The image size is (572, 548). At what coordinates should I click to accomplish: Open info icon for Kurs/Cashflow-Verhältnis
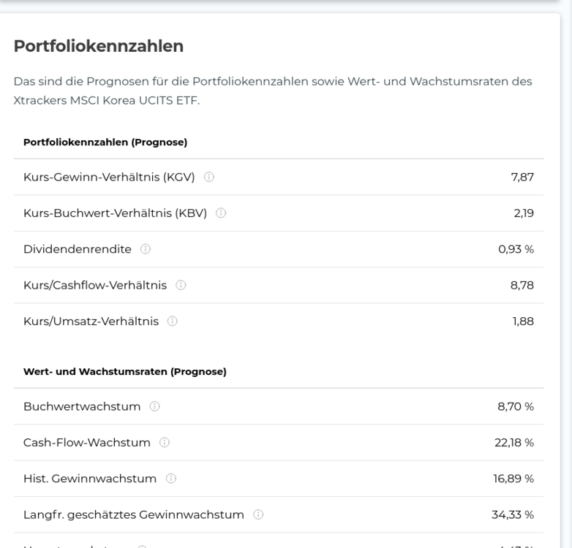181,285
